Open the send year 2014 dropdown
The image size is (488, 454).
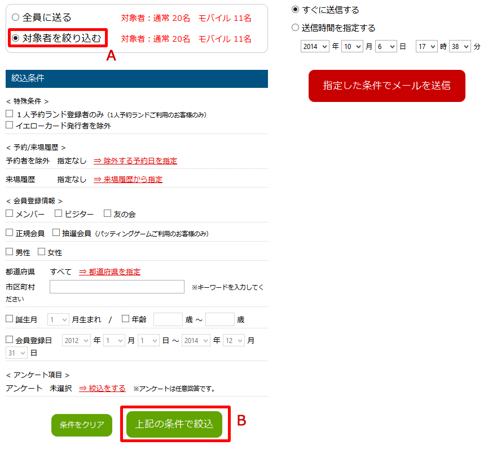click(x=315, y=46)
